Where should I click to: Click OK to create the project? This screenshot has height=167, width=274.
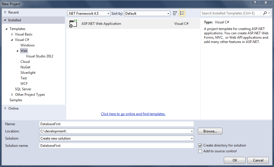(235, 160)
